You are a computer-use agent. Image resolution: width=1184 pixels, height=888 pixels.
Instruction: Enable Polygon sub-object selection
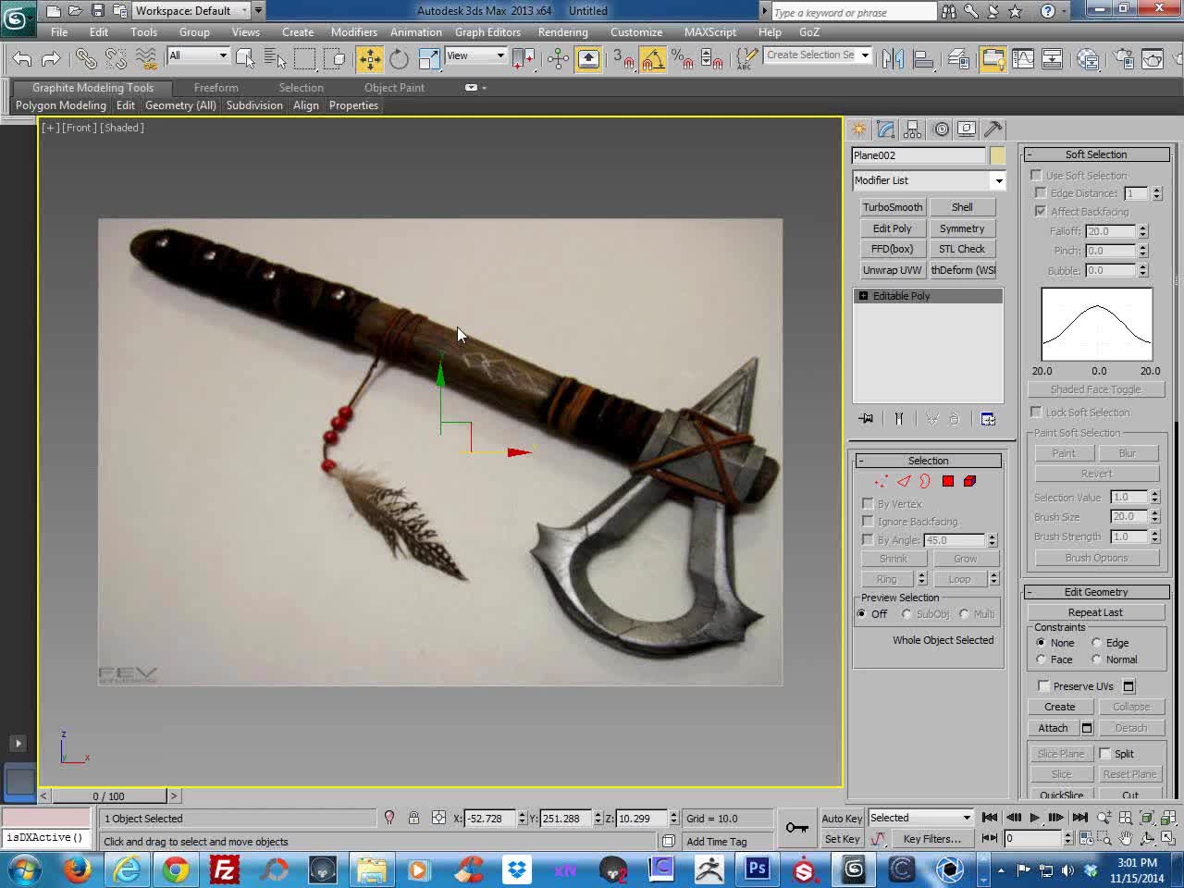948,481
